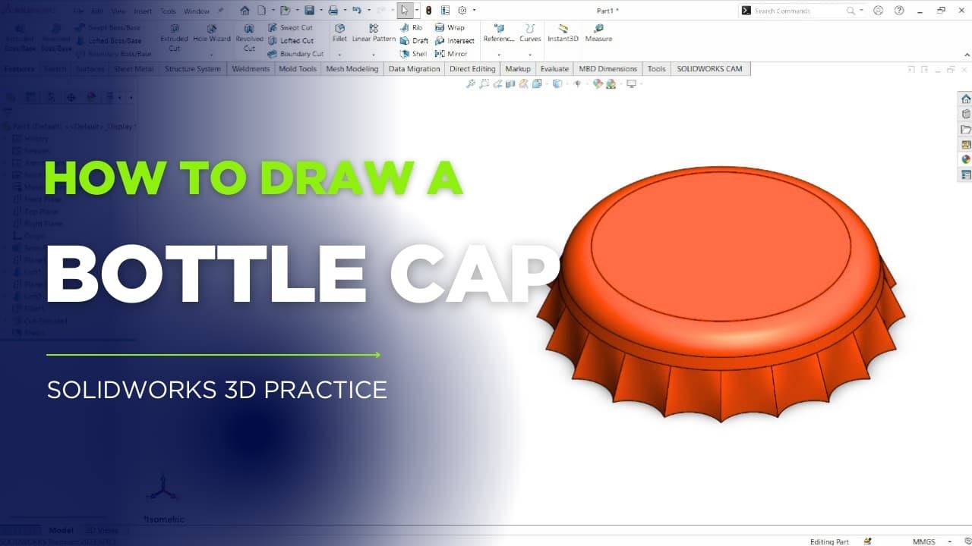Open Design Library in the task pane
Viewport: 972px width, 546px height.
point(966,114)
